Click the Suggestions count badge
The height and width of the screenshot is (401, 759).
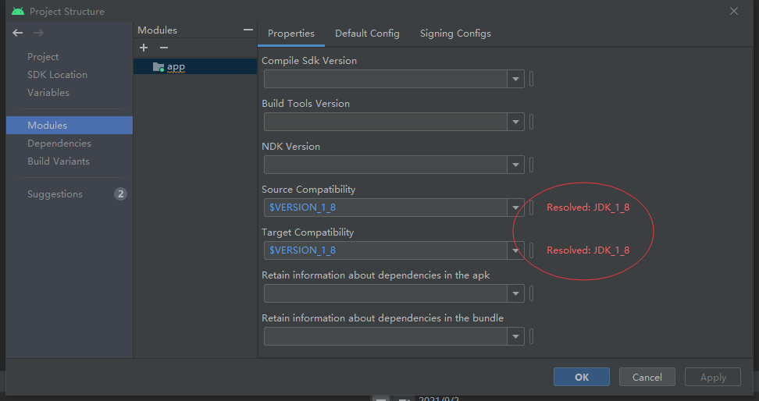coord(120,194)
